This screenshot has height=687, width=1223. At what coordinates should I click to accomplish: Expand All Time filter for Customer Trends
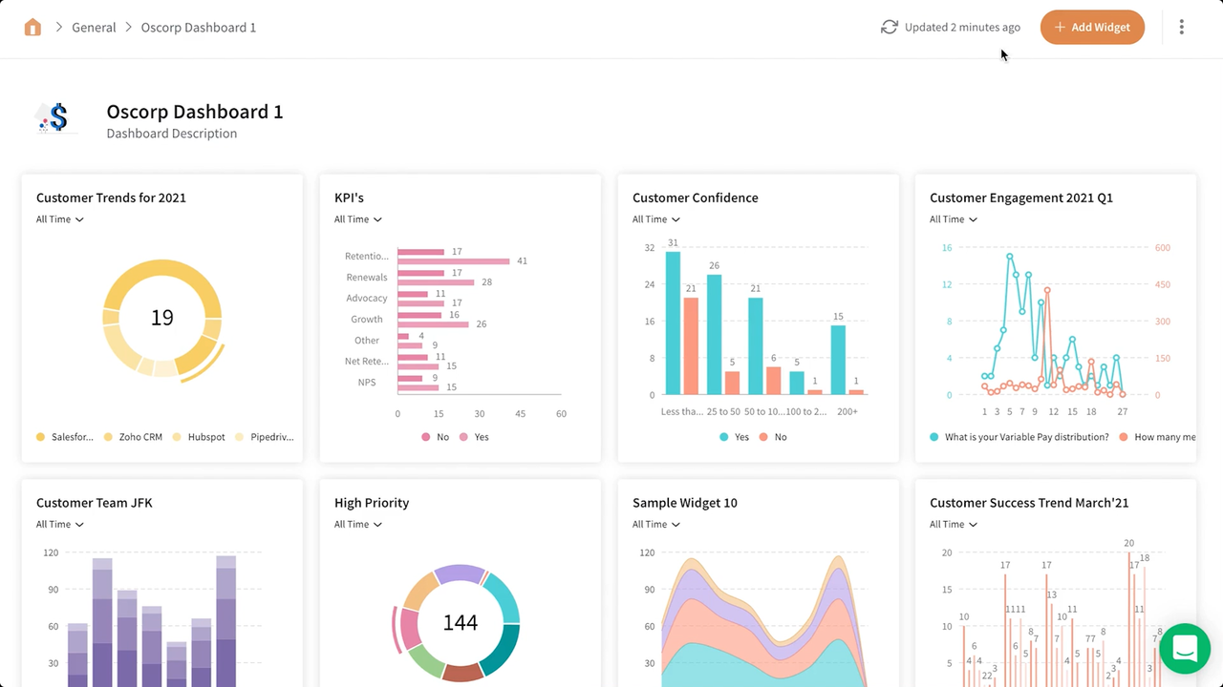point(59,219)
